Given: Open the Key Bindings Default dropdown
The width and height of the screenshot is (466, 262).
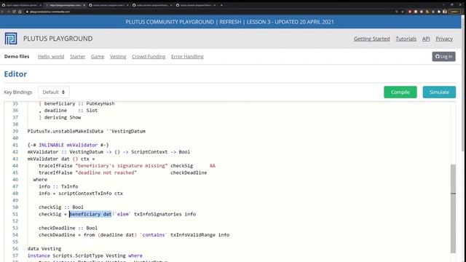Looking at the screenshot, I should pyautogui.click(x=53, y=92).
